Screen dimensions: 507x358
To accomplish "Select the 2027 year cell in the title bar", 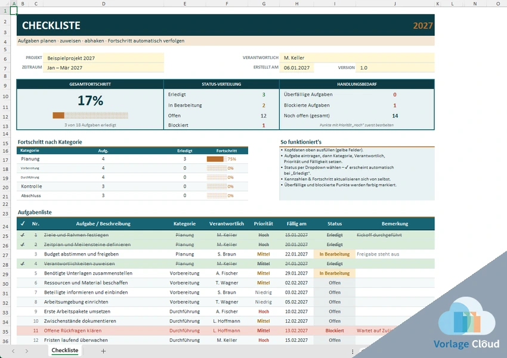I will [423, 26].
